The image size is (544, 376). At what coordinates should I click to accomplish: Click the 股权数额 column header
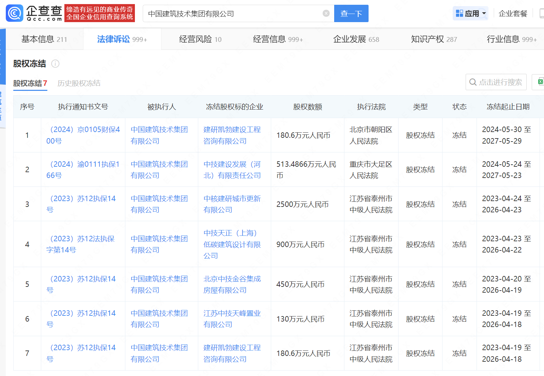[308, 107]
